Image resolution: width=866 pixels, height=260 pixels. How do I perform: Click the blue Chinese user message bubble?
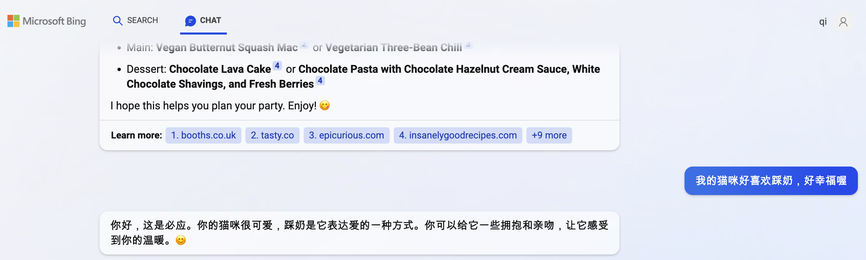tap(771, 181)
